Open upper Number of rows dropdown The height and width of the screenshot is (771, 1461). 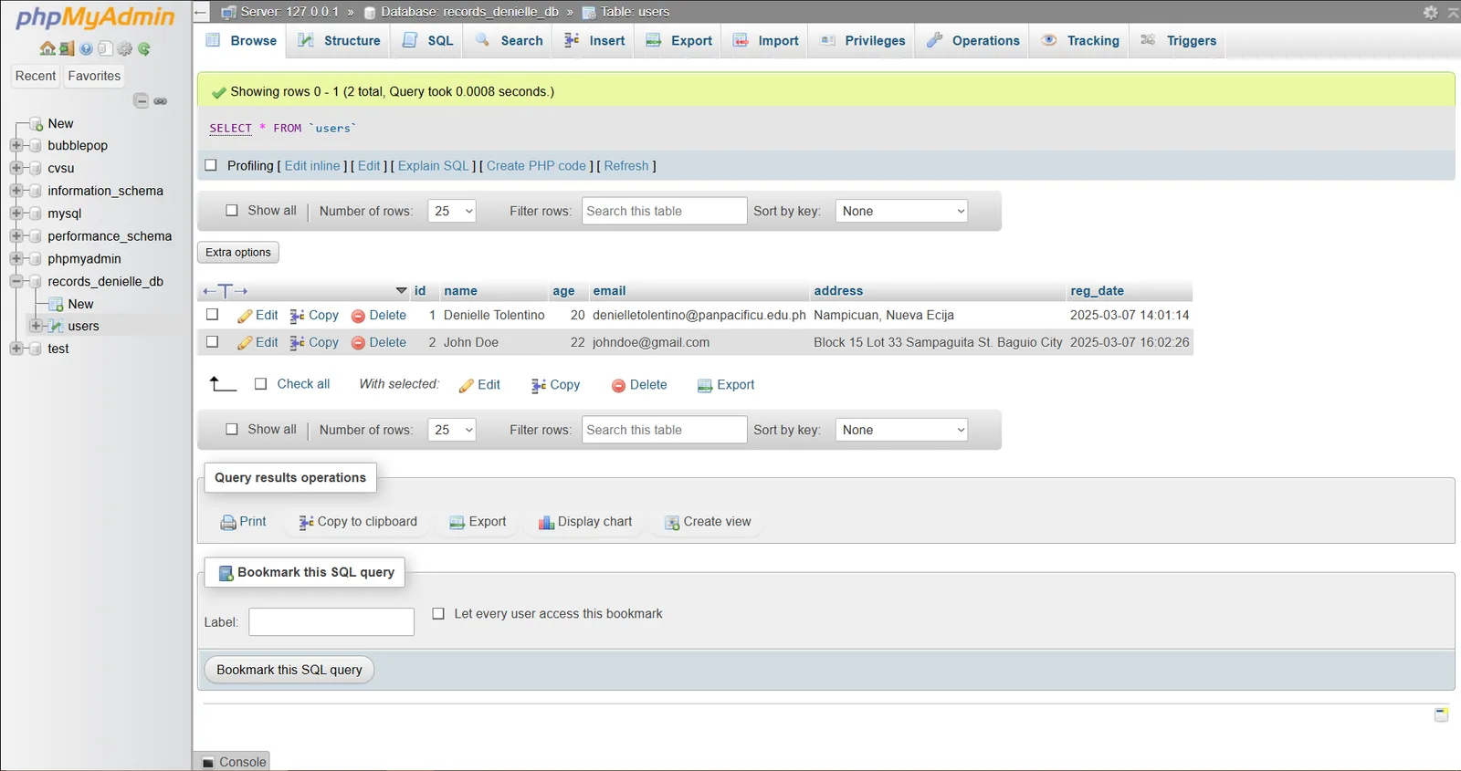click(x=452, y=211)
